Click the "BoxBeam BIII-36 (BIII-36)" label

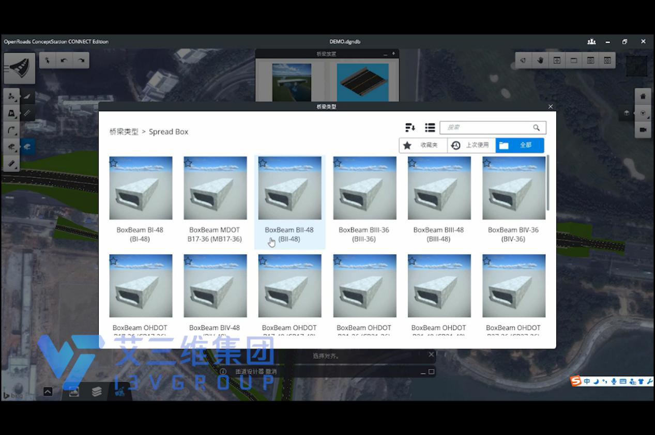(364, 235)
